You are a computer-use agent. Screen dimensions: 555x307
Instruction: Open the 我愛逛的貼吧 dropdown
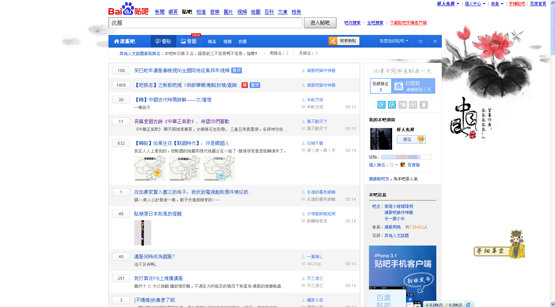tap(394, 41)
